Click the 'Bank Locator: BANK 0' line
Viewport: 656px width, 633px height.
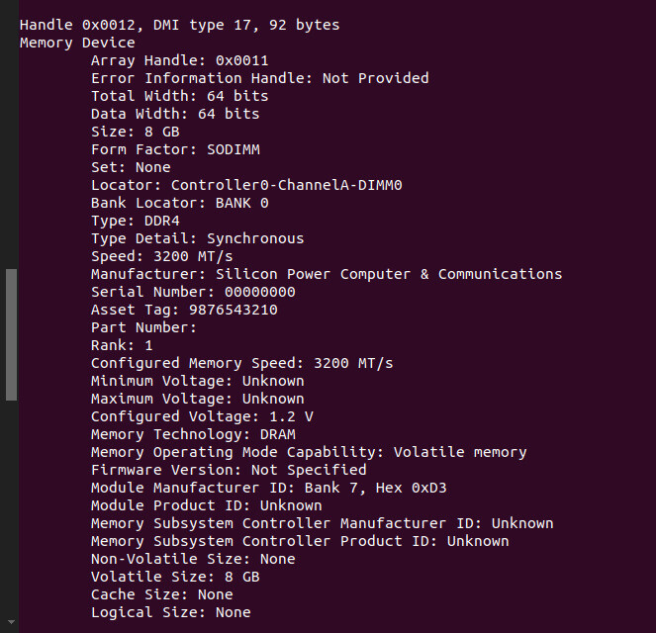(x=179, y=203)
